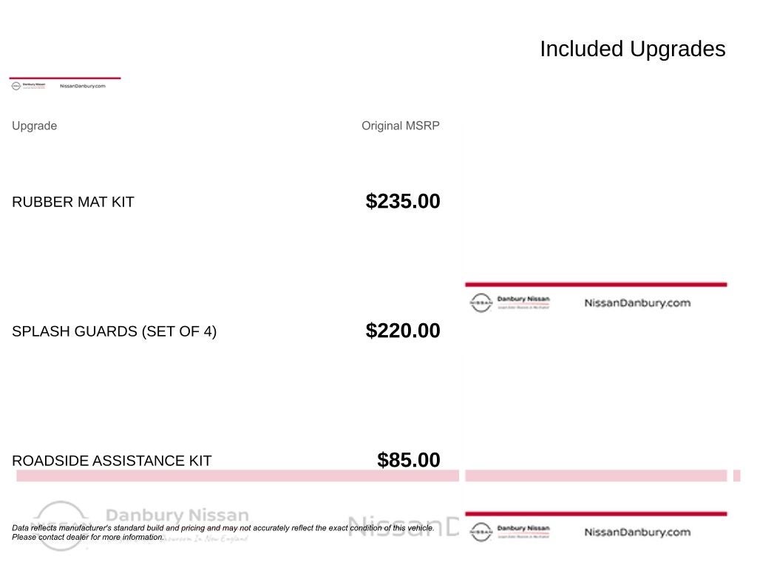Click the Original MSRP column header
Viewport: 757px width, 568px height.
(x=400, y=126)
